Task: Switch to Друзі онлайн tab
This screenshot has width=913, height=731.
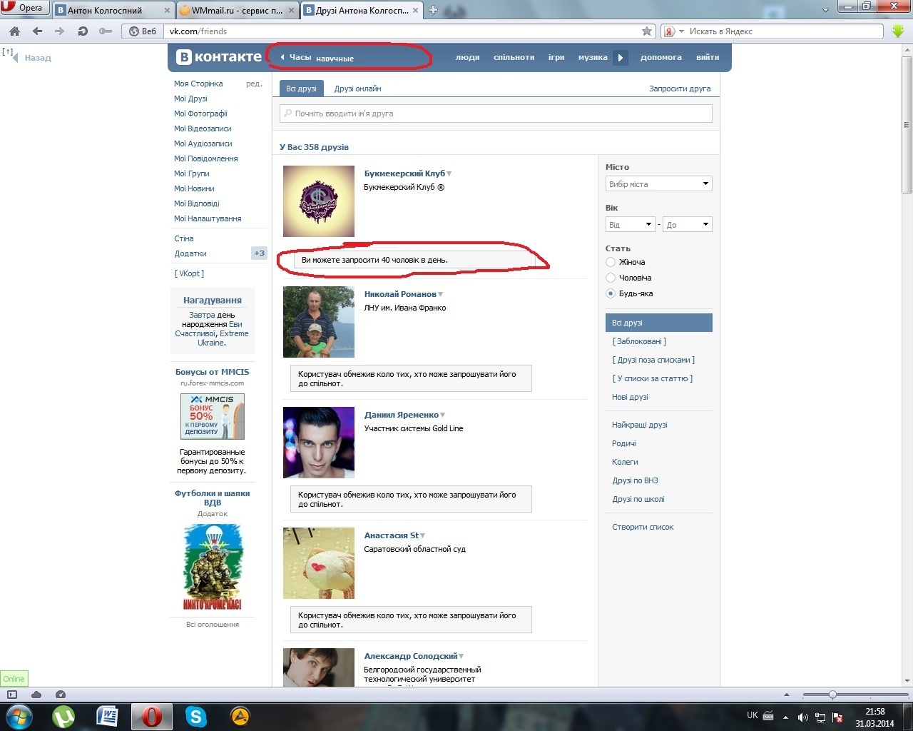Action: pyautogui.click(x=357, y=89)
